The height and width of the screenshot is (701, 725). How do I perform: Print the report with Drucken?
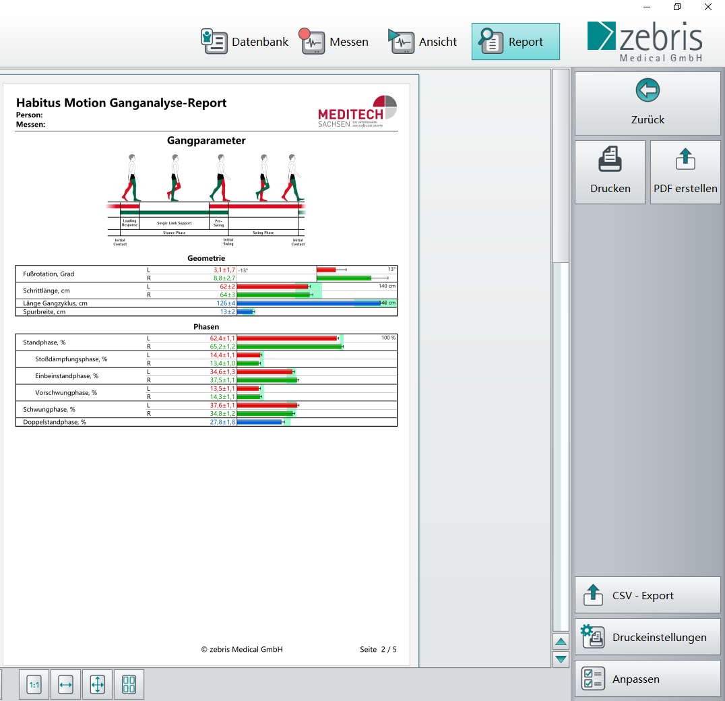tap(610, 172)
